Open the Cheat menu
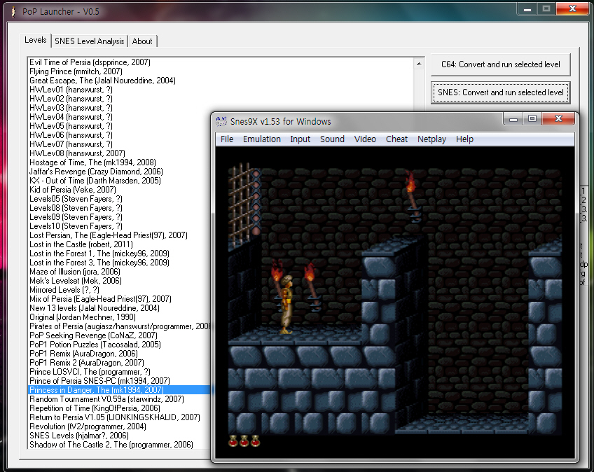Screen dimensions: 594x472 pyautogui.click(x=396, y=139)
